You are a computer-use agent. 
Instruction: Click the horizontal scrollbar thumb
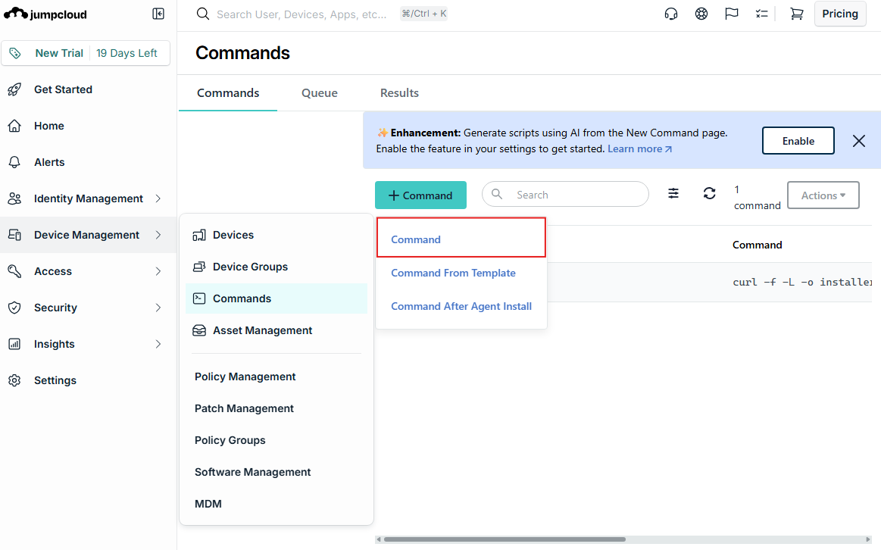504,539
